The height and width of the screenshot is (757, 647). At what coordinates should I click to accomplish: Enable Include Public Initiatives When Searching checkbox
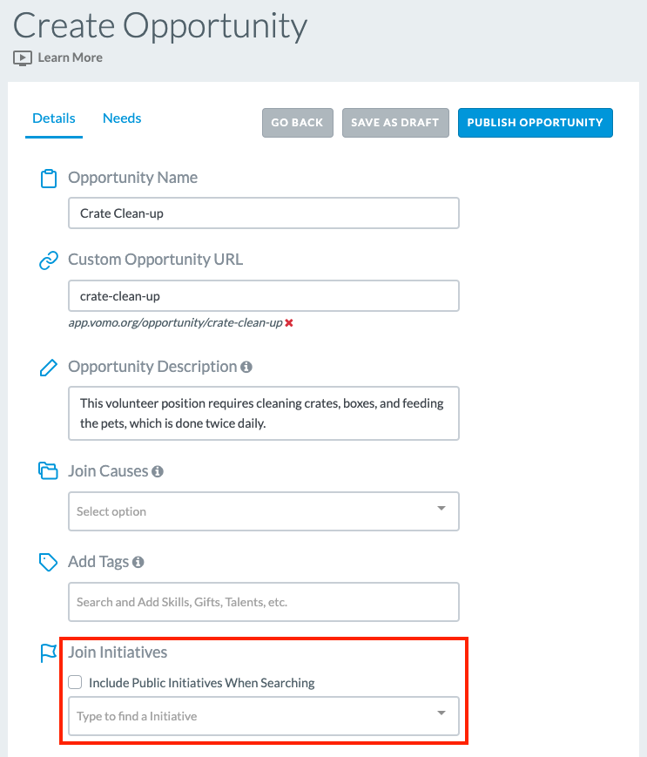click(75, 682)
